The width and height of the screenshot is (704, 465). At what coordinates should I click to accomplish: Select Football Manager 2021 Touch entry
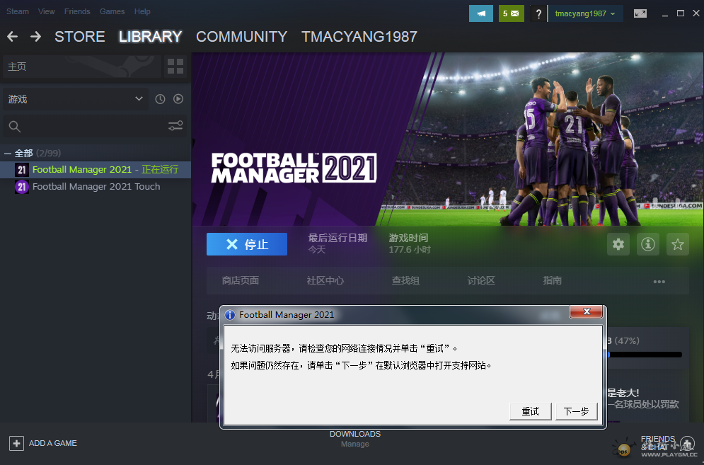(96, 186)
